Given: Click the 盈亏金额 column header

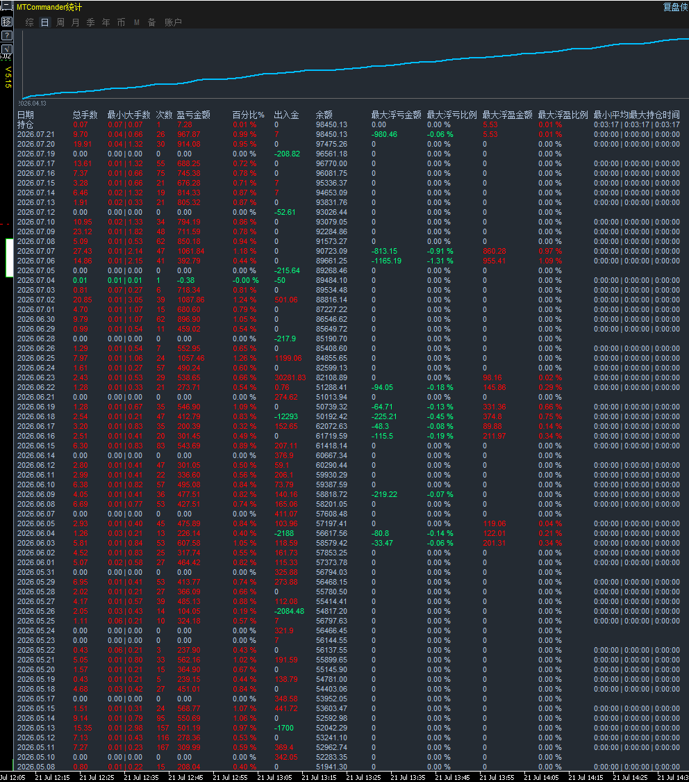Looking at the screenshot, I should 193,115.
